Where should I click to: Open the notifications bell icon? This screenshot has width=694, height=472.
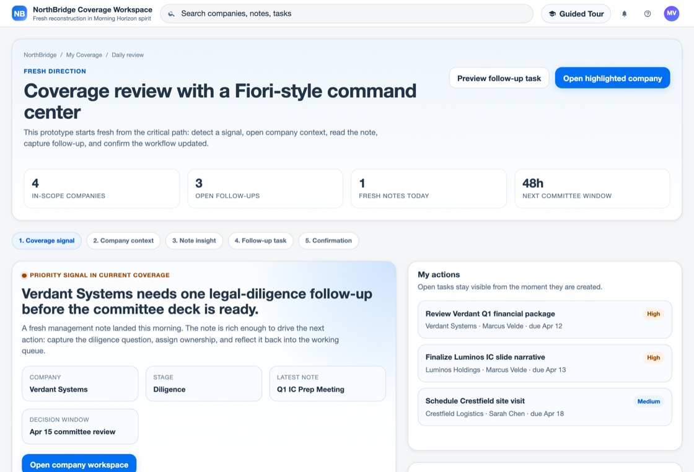(624, 14)
